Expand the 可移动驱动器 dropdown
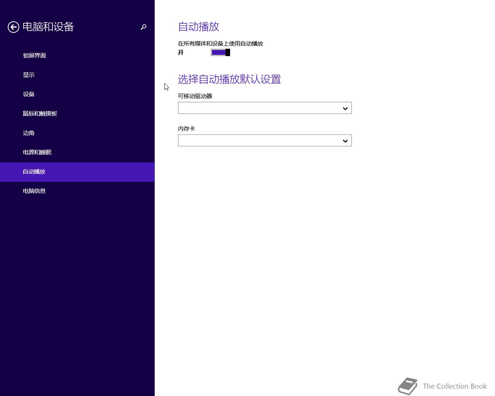The image size is (495, 396). (265, 108)
